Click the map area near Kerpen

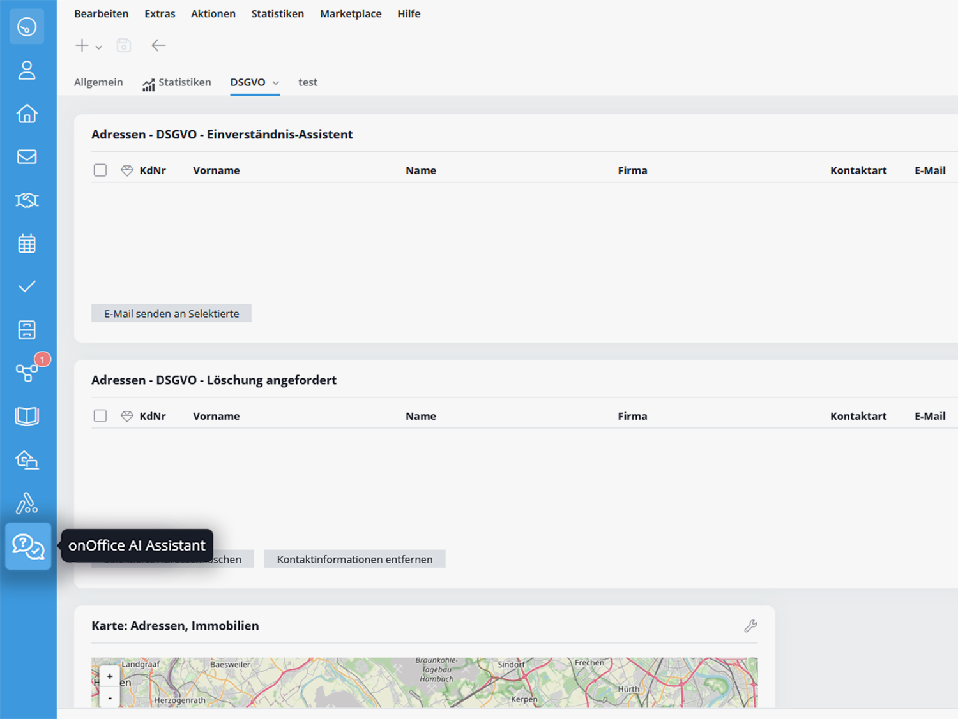coord(524,699)
